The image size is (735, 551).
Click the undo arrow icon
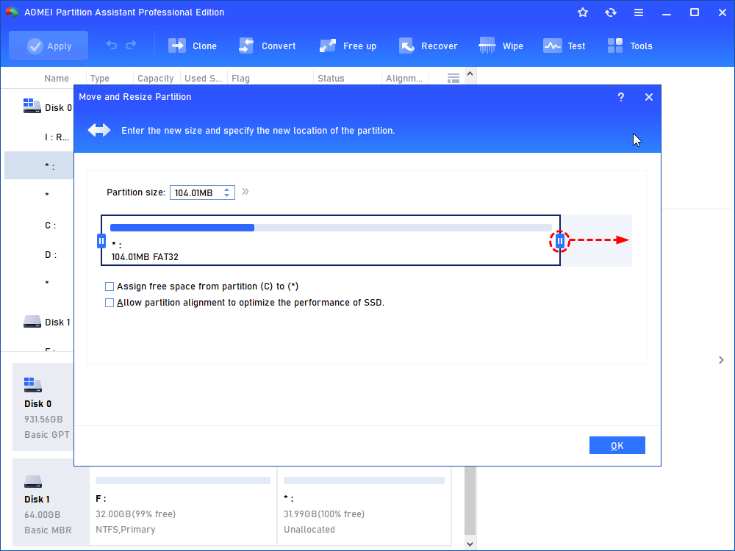click(112, 45)
